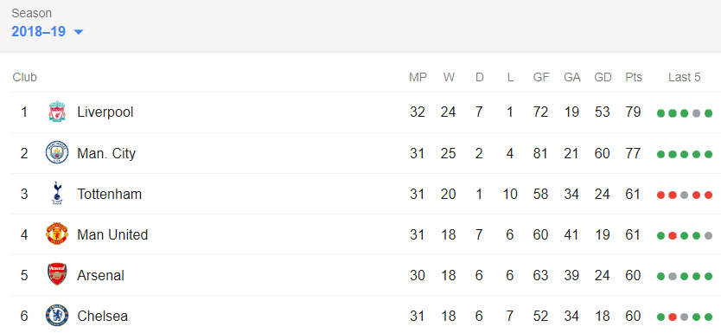
Task: Click the GD column header
Action: point(603,77)
